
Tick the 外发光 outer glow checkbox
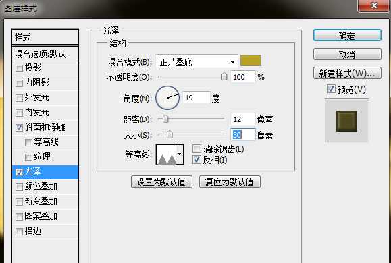(19, 98)
